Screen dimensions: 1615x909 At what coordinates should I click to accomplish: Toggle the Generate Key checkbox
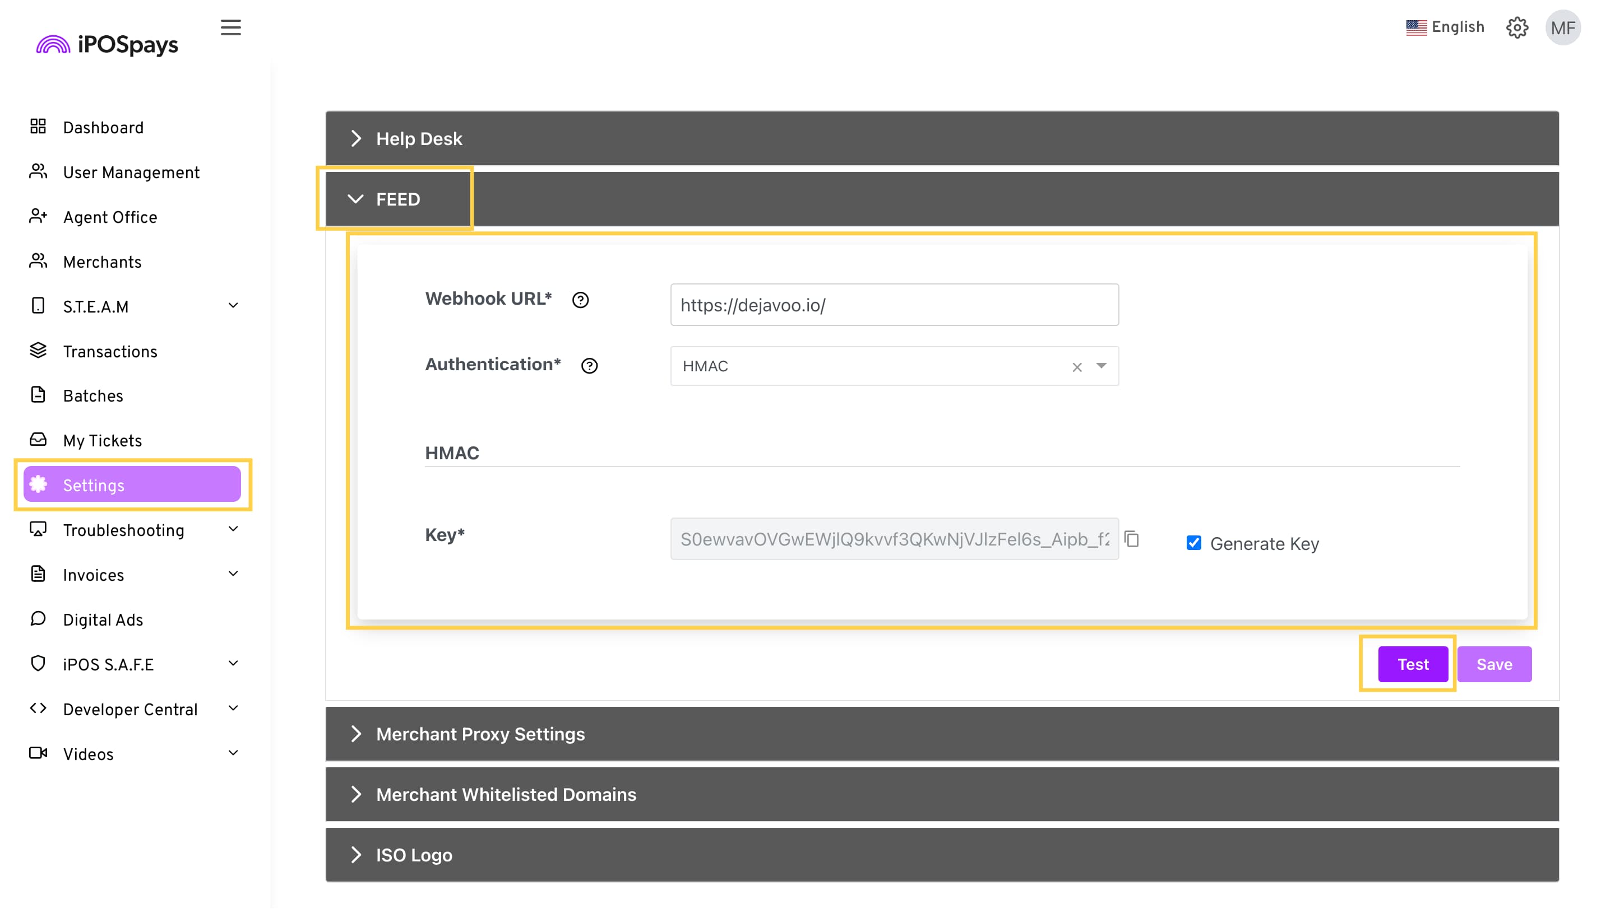click(x=1193, y=543)
